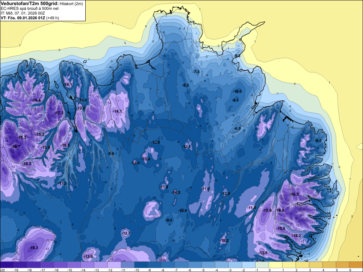
Task: Click the -12.4 temperature label
Action: (135, 163)
